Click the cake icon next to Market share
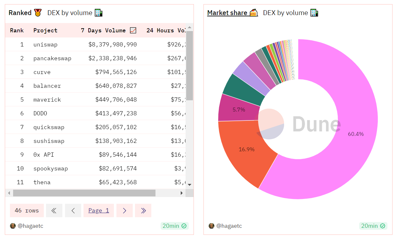Image resolution: width=397 pixels, height=239 pixels. point(254,13)
